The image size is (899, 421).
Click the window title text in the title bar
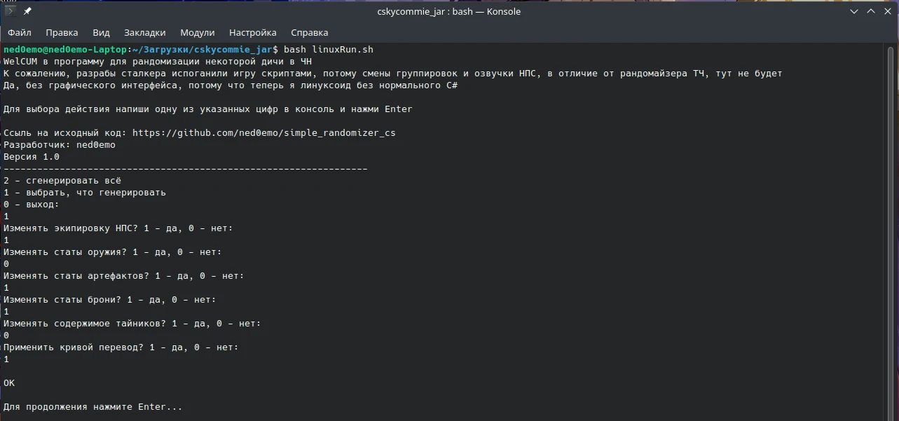[448, 11]
